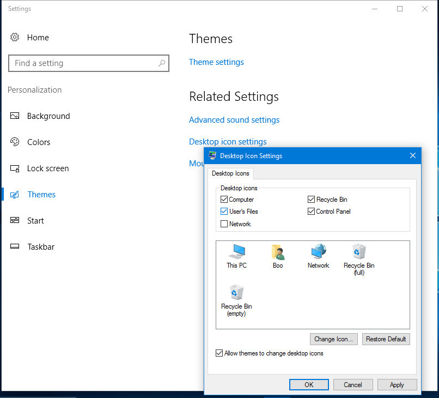Click the Colors palette icon
The image size is (439, 398).
[15, 142]
